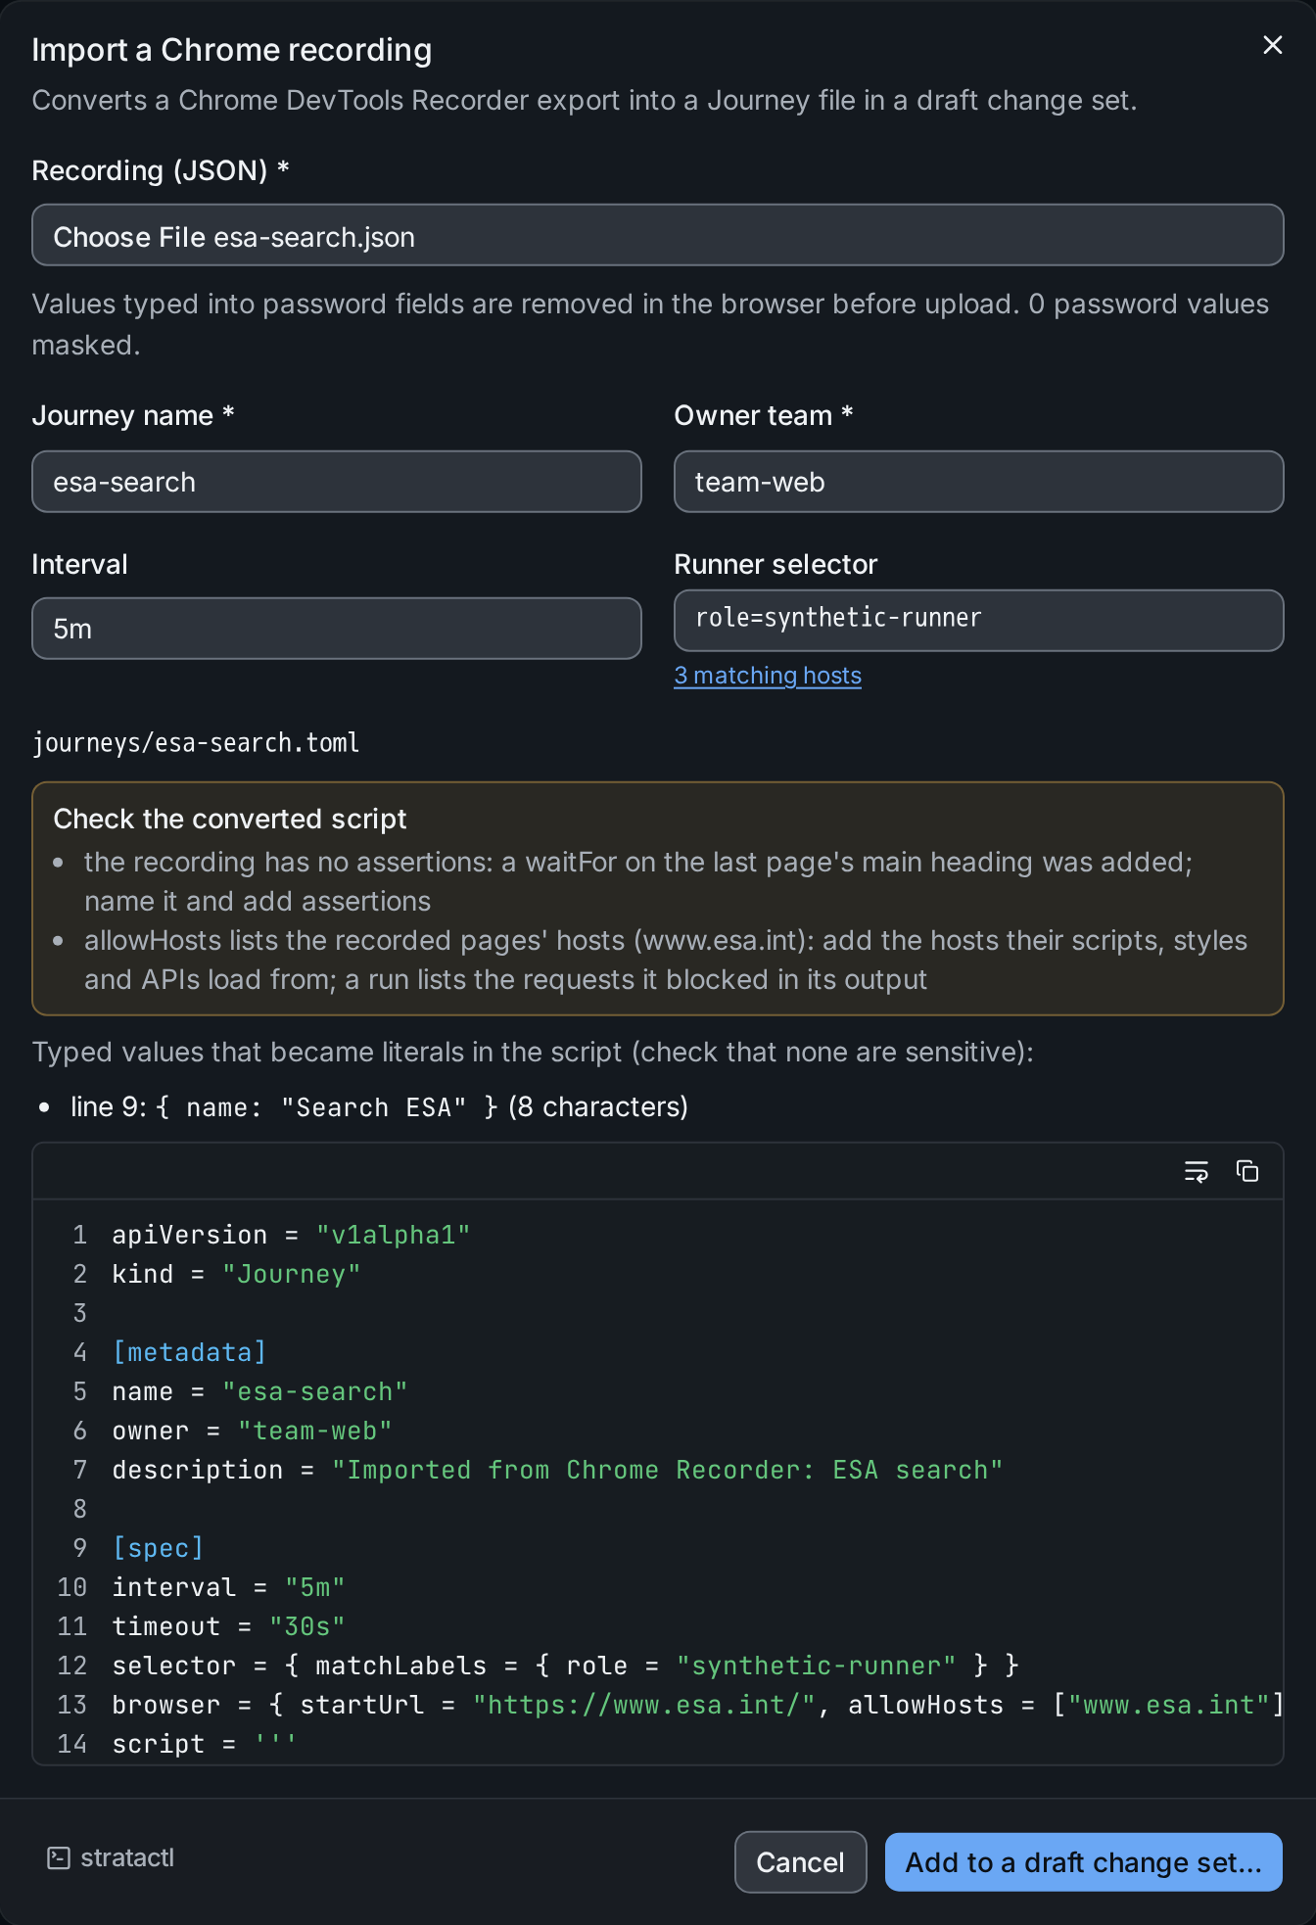Image resolution: width=1316 pixels, height=1925 pixels.
Task: Close the Import a Chrome recording dialog
Action: point(1272,45)
